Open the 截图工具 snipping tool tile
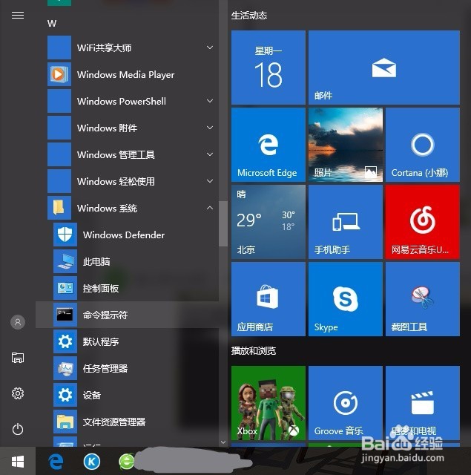Image resolution: width=471 pixels, height=475 pixels. (x=423, y=299)
